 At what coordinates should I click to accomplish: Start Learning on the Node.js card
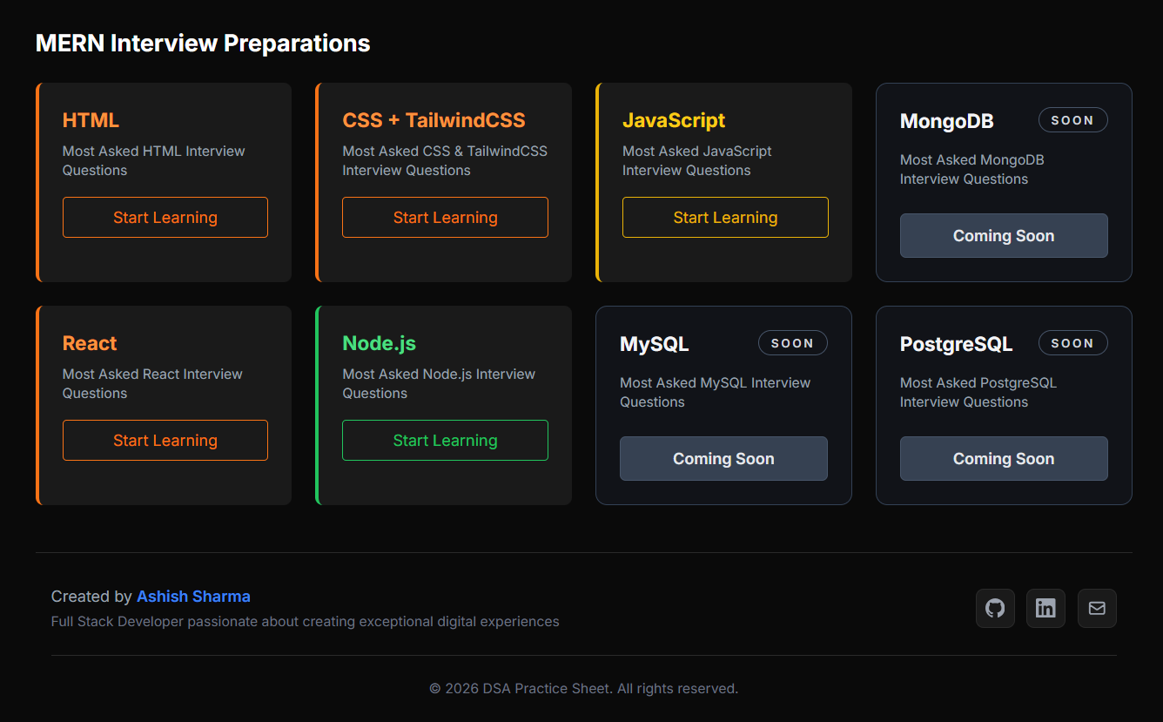445,441
